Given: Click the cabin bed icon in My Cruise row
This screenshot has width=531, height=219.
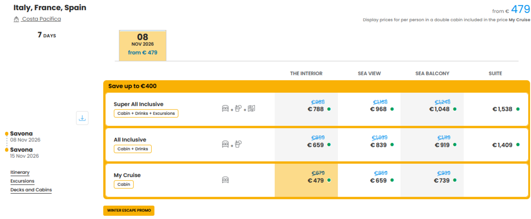Looking at the screenshot, I should (x=225, y=180).
